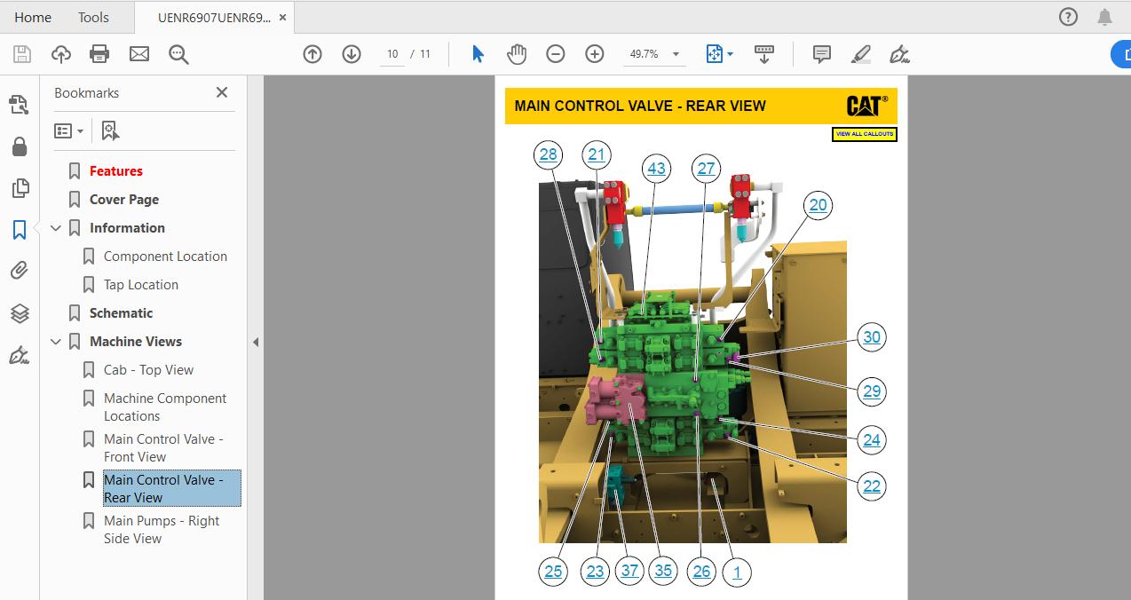The height and width of the screenshot is (600, 1131).
Task: Click the add new bookmark icon
Action: point(110,130)
